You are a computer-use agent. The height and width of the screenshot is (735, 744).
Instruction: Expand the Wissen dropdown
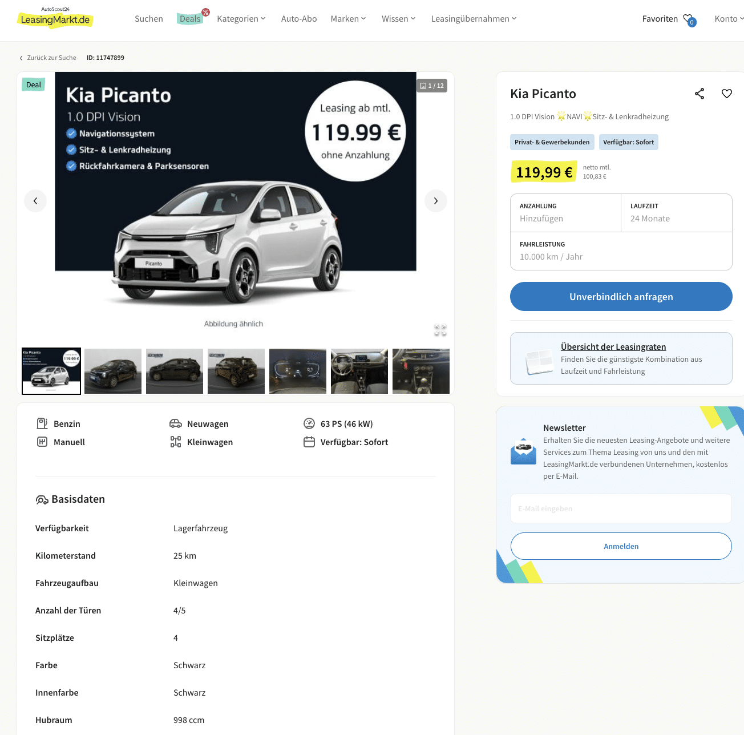tap(399, 19)
